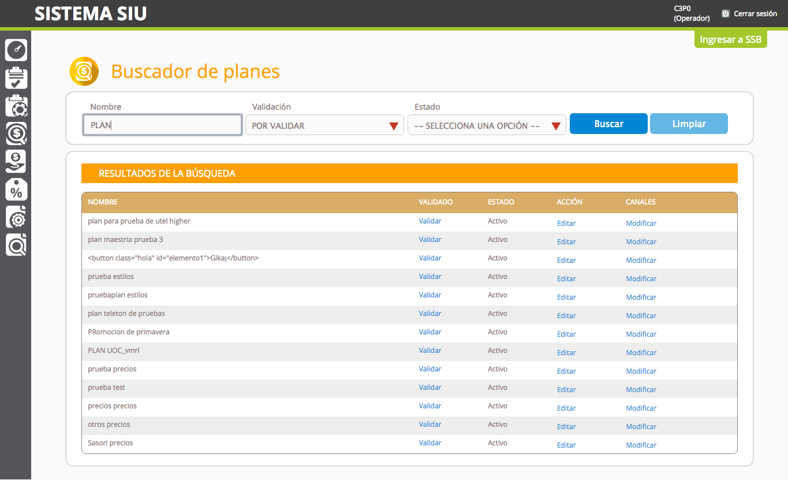This screenshot has height=480, width=788.
Task: Click Editar for plan teleton de pruebas
Action: click(566, 316)
